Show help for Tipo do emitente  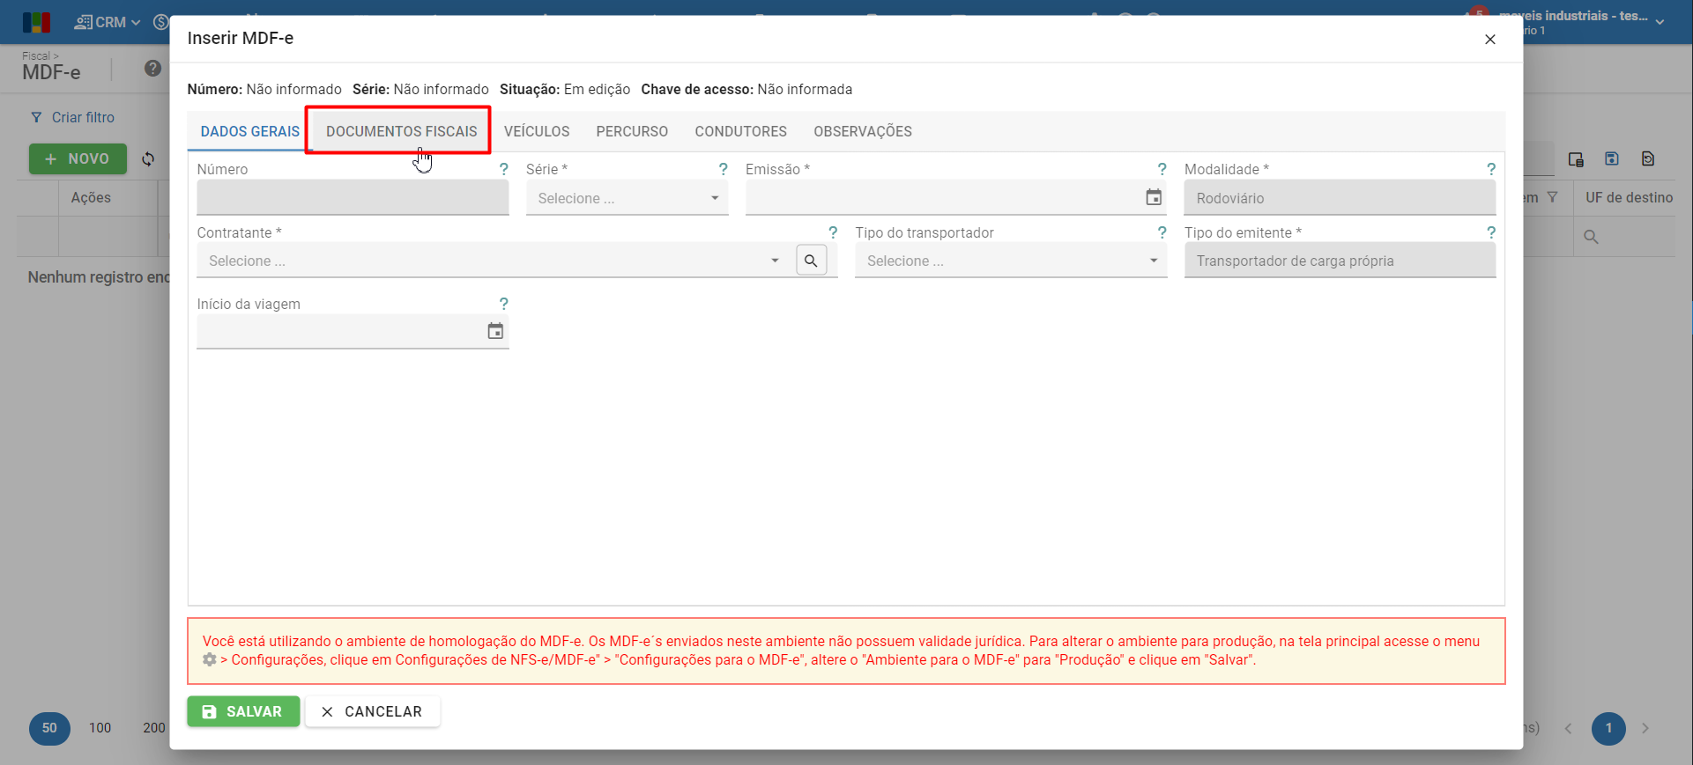tap(1491, 232)
